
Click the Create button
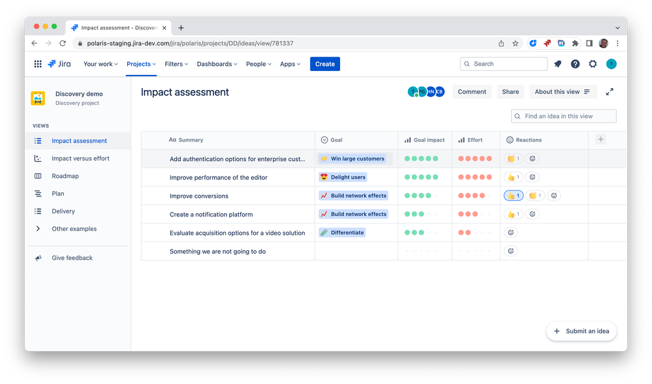[325, 64]
